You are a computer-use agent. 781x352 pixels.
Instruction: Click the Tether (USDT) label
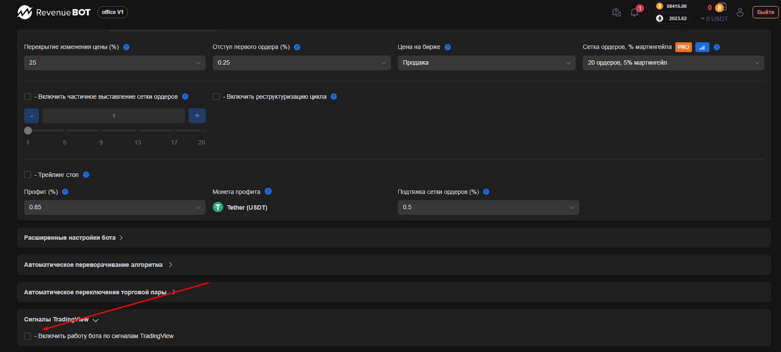247,207
